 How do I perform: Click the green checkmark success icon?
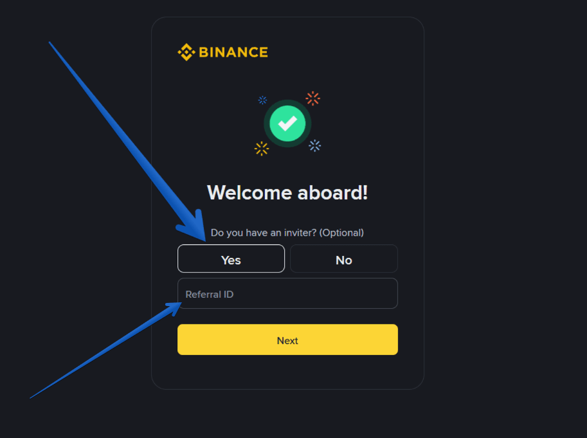(x=287, y=123)
